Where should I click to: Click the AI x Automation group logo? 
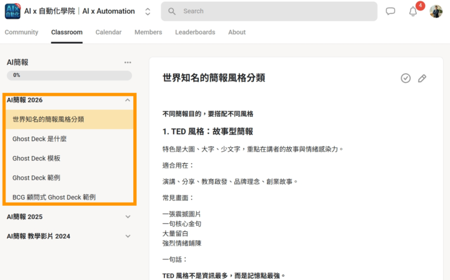pyautogui.click(x=12, y=11)
